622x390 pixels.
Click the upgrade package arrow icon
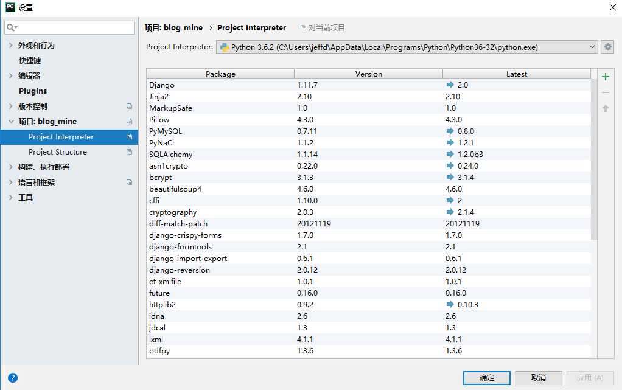(x=606, y=108)
